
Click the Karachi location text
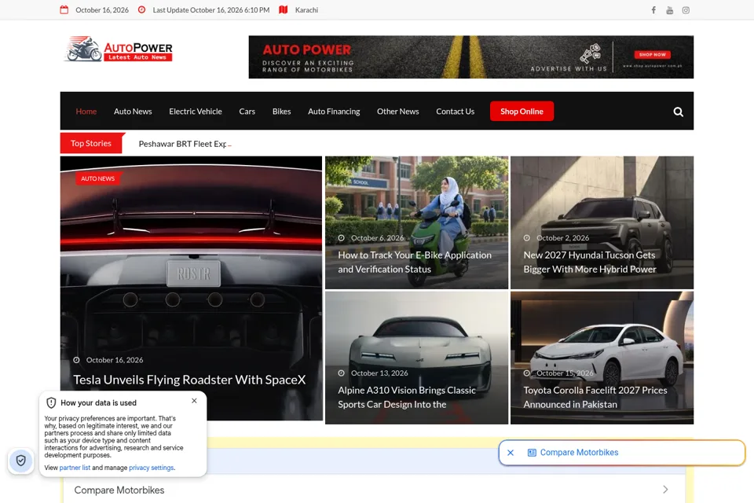[306, 10]
